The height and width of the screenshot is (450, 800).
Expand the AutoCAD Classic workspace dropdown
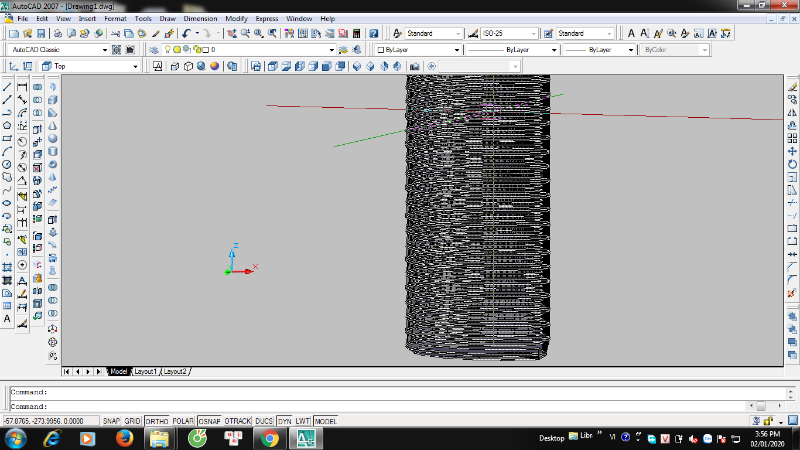[59, 50]
